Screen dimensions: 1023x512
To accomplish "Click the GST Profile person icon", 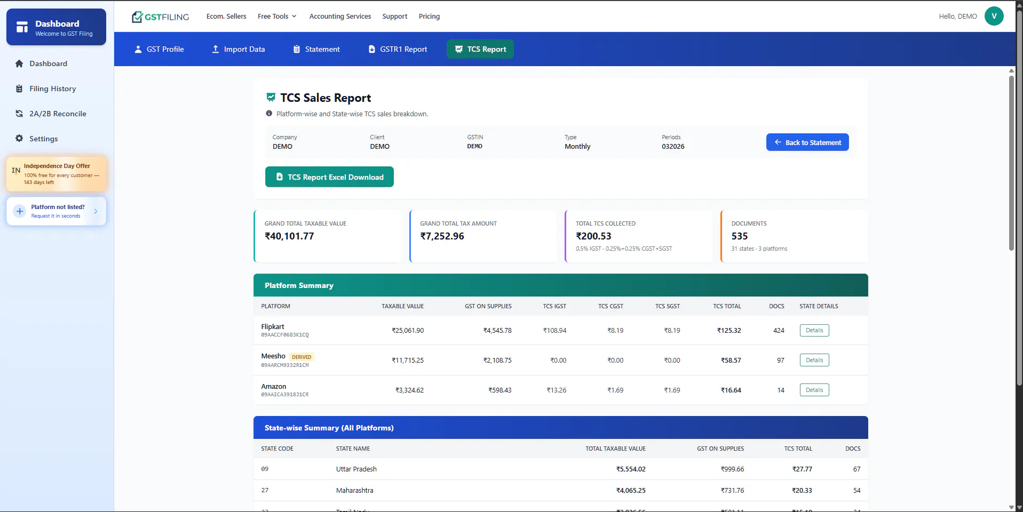I will 138,49.
